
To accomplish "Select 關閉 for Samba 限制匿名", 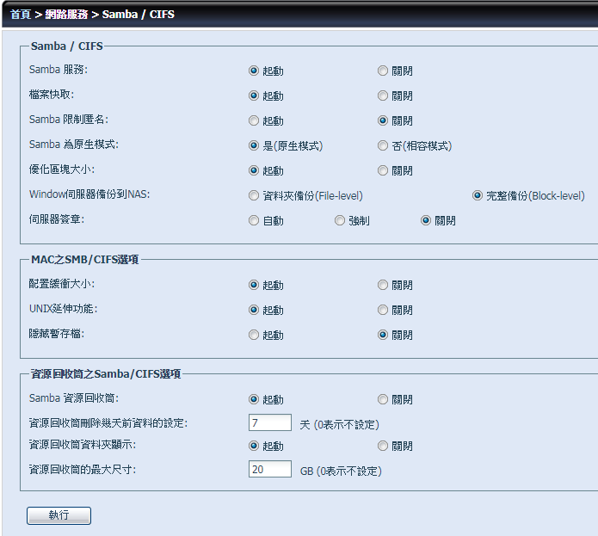I will click(x=383, y=120).
